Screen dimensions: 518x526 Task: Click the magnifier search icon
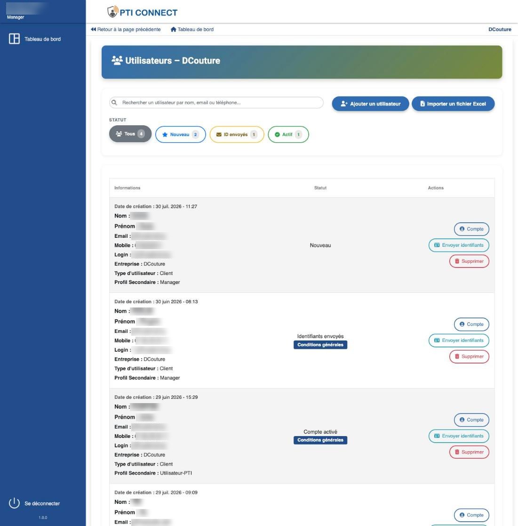[x=114, y=102]
